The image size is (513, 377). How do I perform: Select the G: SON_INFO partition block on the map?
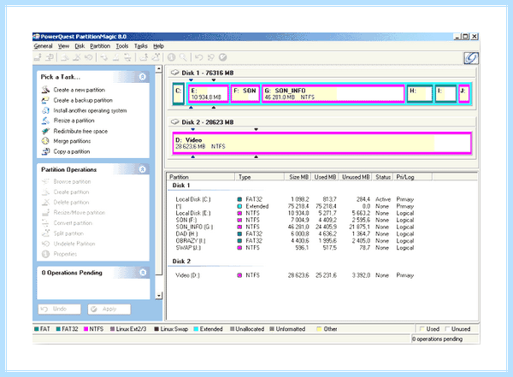(333, 94)
